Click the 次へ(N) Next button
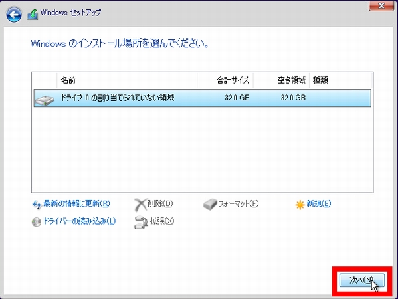The image size is (398, 299). click(x=362, y=280)
